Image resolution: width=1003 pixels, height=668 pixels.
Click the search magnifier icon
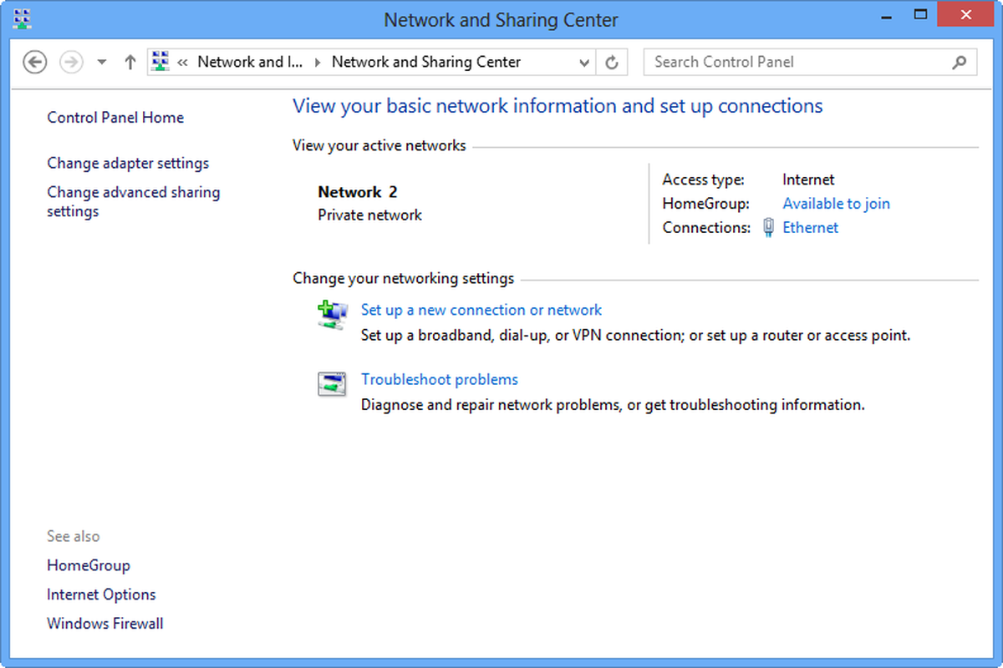pos(958,62)
